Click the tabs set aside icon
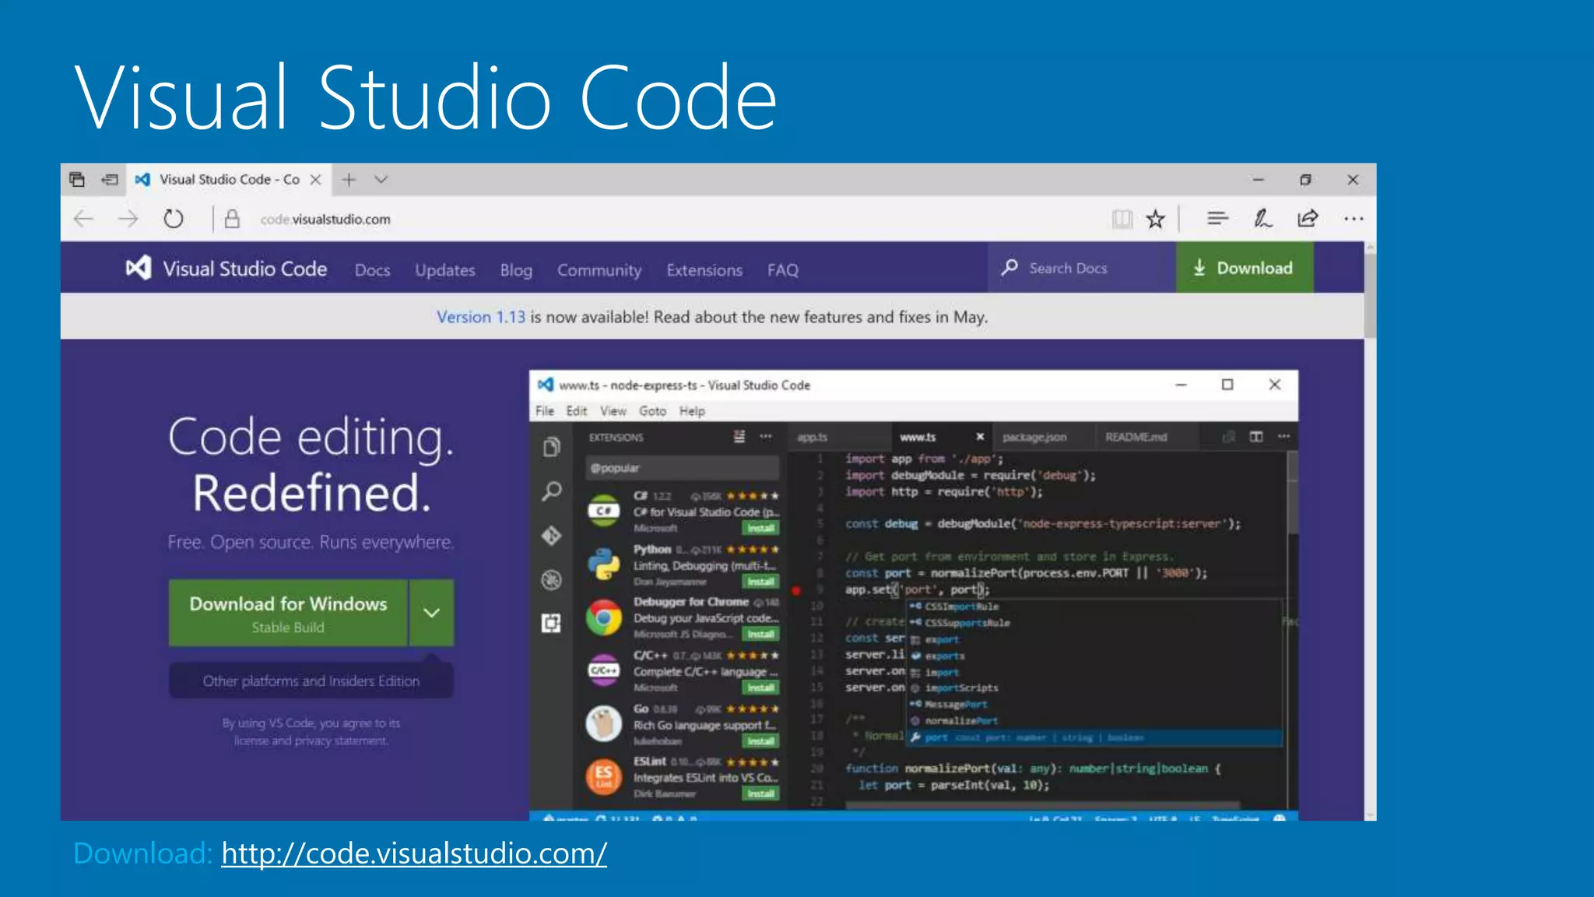Screen dimensions: 1594x897 click(77, 179)
